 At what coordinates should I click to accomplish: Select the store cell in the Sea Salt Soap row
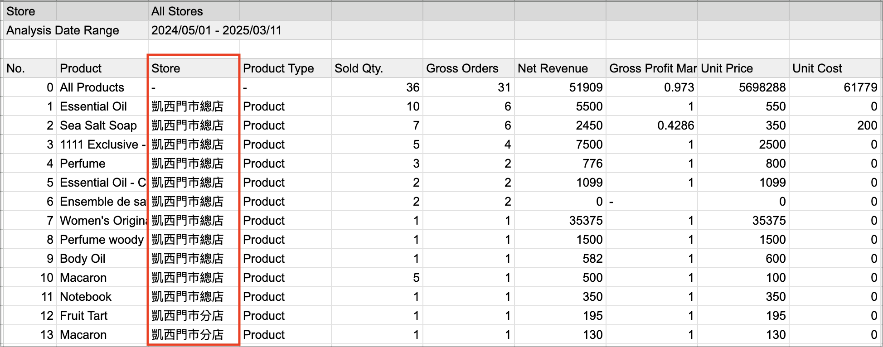click(194, 125)
